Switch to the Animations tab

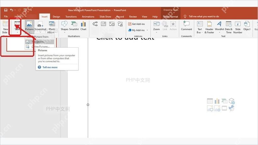coord(88,17)
